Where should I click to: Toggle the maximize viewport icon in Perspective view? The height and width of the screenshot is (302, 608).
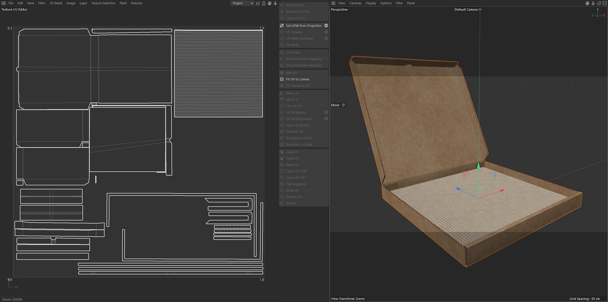pos(604,3)
